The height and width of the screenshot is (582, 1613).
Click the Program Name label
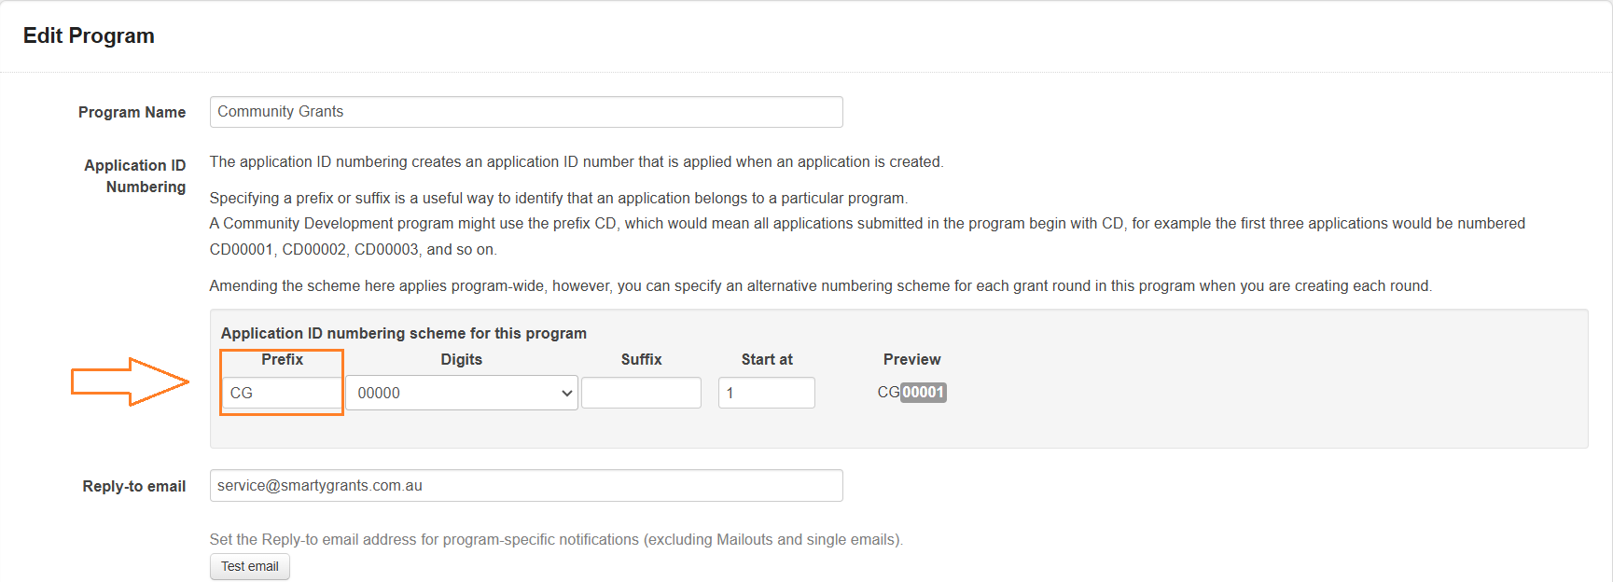coord(132,113)
